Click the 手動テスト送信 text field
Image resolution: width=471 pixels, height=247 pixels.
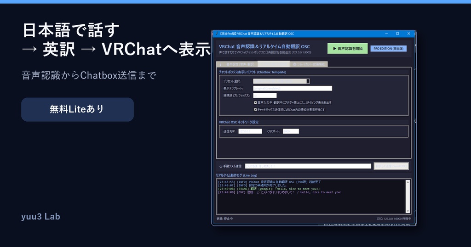(x=308, y=166)
